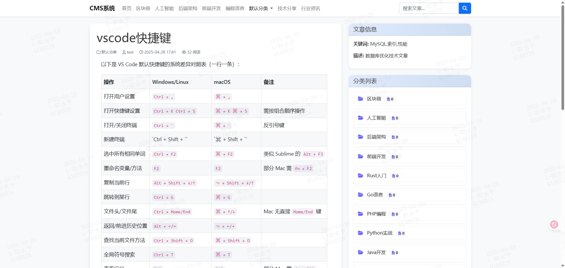
Task: Open the 默认分类 dropdown in navbar
Action: click(261, 8)
